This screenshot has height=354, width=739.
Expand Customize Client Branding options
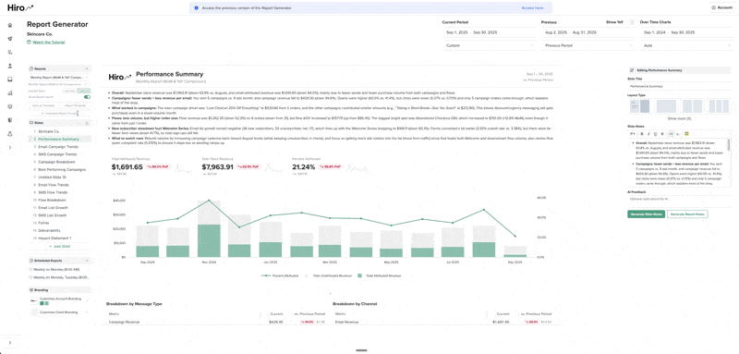87,312
